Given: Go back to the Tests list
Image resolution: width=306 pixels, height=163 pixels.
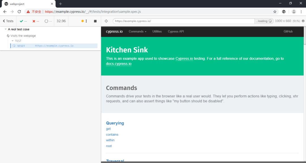Looking at the screenshot, I should pos(8,21).
